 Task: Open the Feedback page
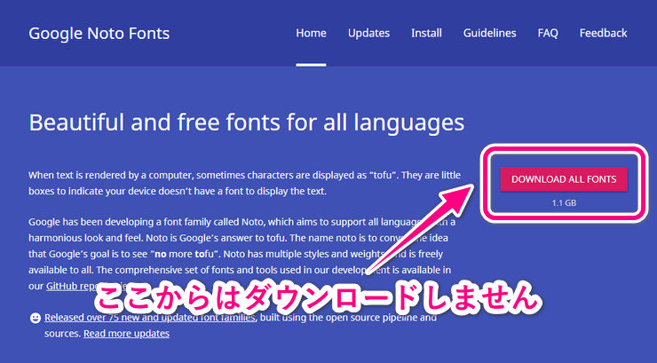tap(603, 33)
